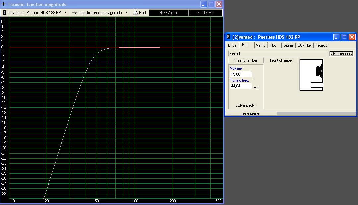Select the EQ/Filter tab
The width and height of the screenshot is (358, 205).
click(x=304, y=45)
